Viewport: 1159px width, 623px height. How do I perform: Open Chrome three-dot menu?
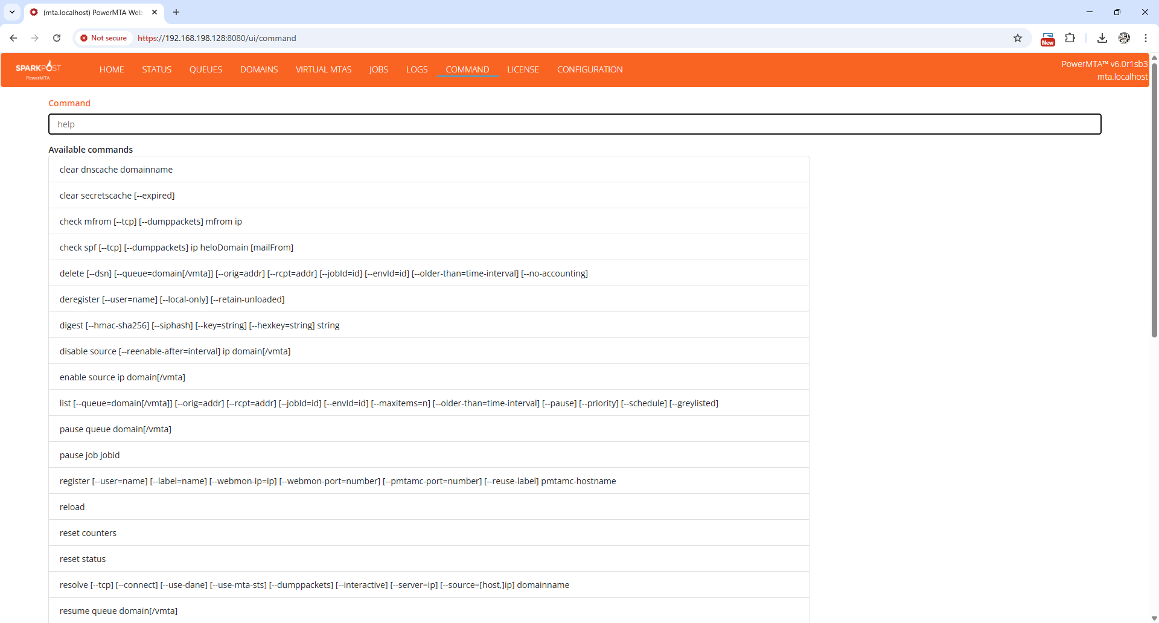point(1145,38)
